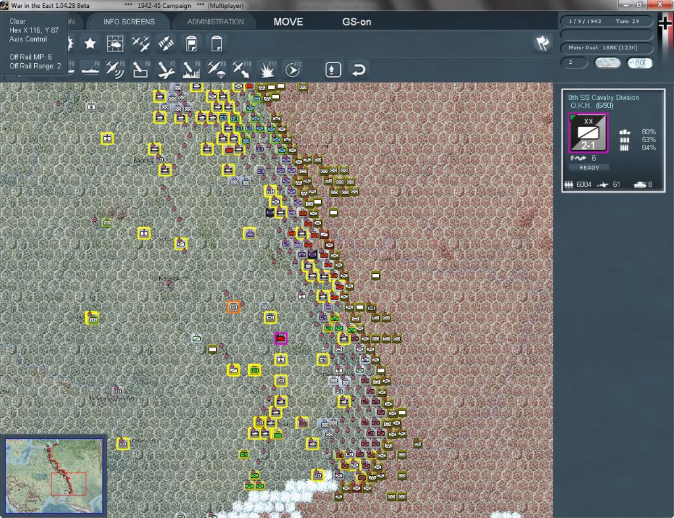Click the 53% unit statistic value
This screenshot has height=518, width=674.
(648, 140)
